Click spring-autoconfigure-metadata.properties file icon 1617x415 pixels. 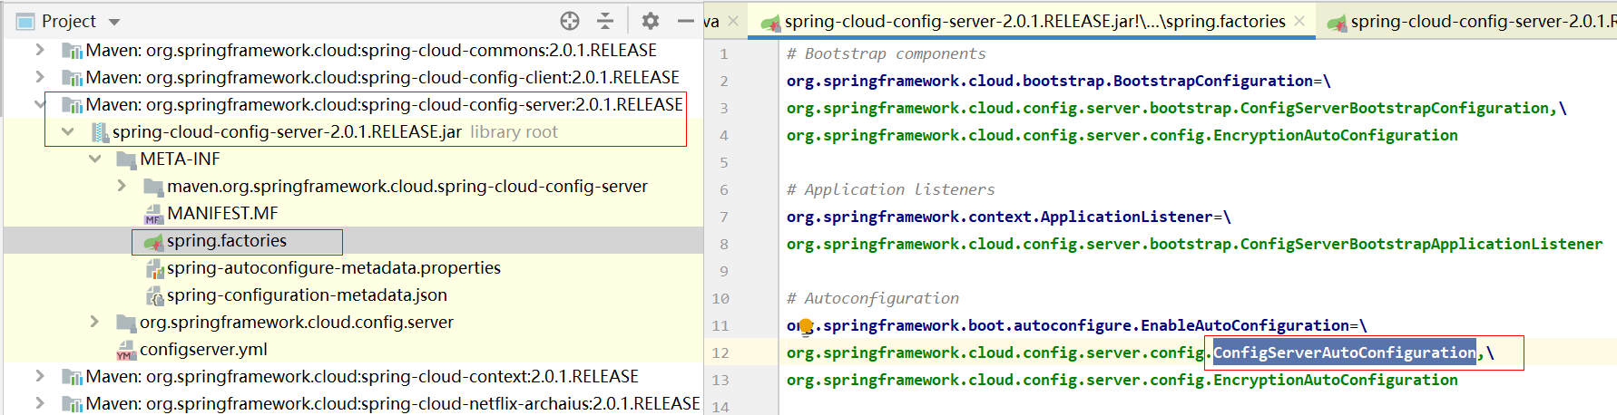tap(153, 268)
